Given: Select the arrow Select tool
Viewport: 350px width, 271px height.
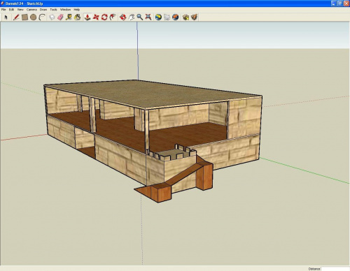Looking at the screenshot, I should [x=6, y=17].
